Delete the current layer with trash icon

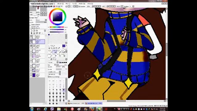coord(40,33)
